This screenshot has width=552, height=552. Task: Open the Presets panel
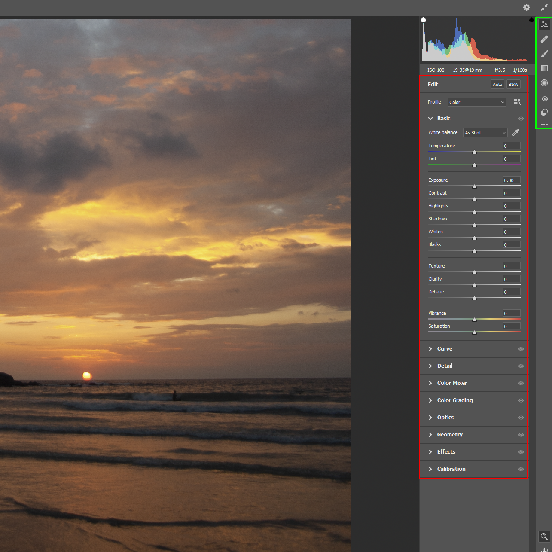544,112
